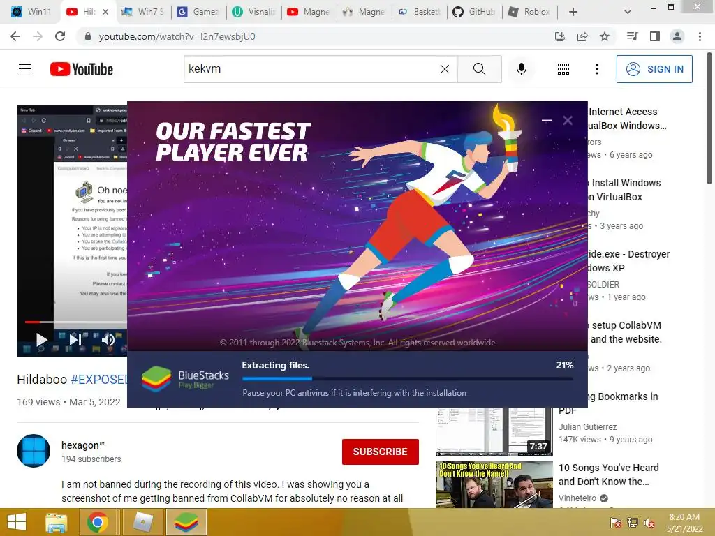Click the #EXPOSED hashtag link

99,379
